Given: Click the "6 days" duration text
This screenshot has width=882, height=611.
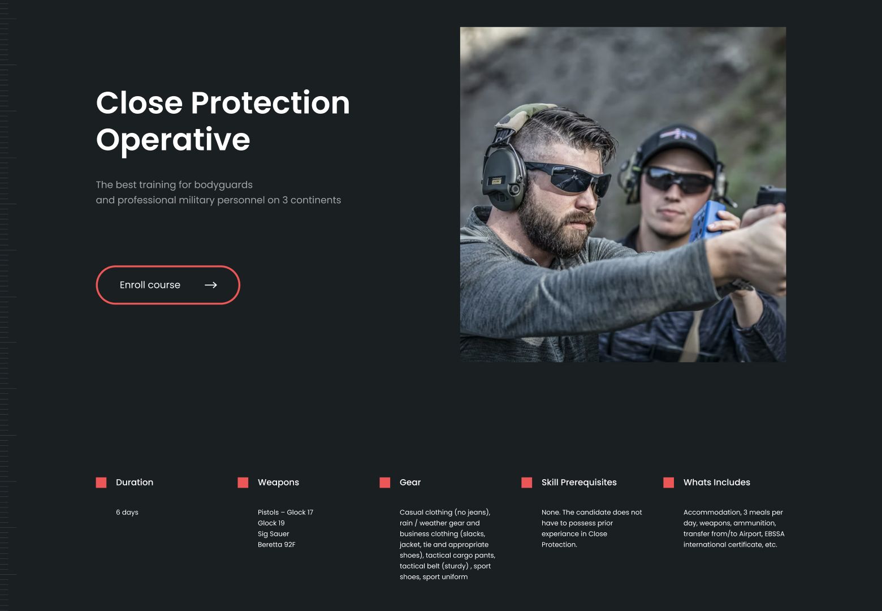Looking at the screenshot, I should point(127,513).
